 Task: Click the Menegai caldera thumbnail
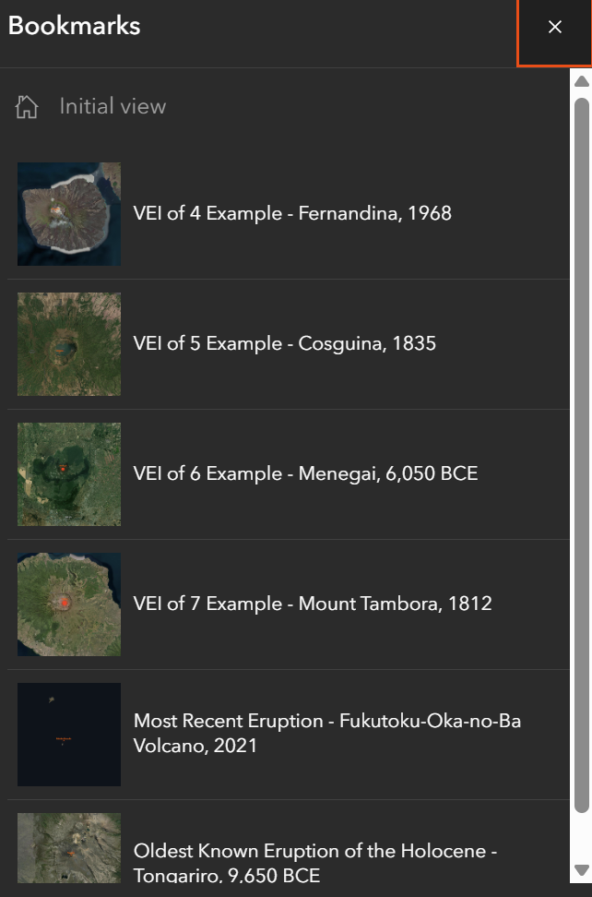(69, 474)
